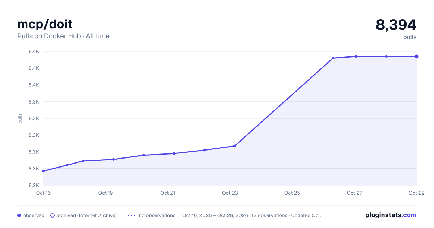Click the date range and observations summary text
434x228 pixels.
tap(252, 215)
